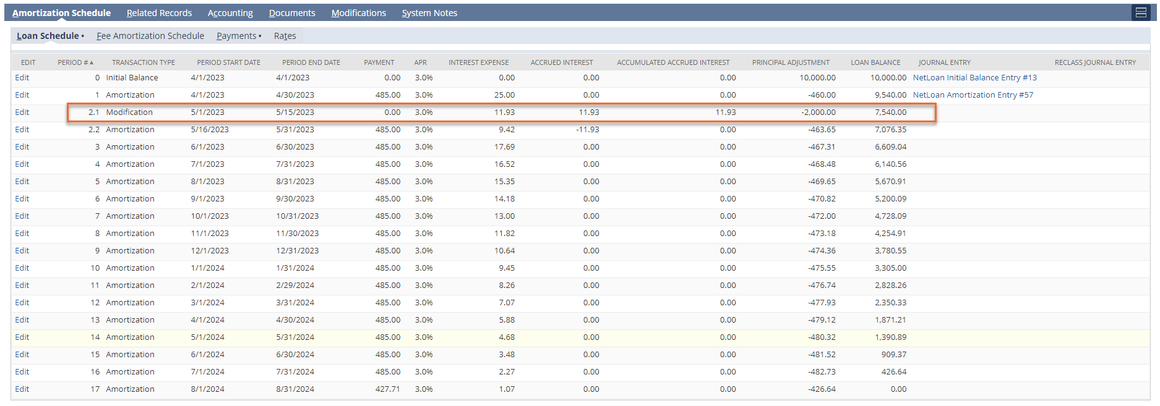Viewport: 1160px width, 406px height.
Task: Click the Interest Expense column header
Action: [x=478, y=62]
